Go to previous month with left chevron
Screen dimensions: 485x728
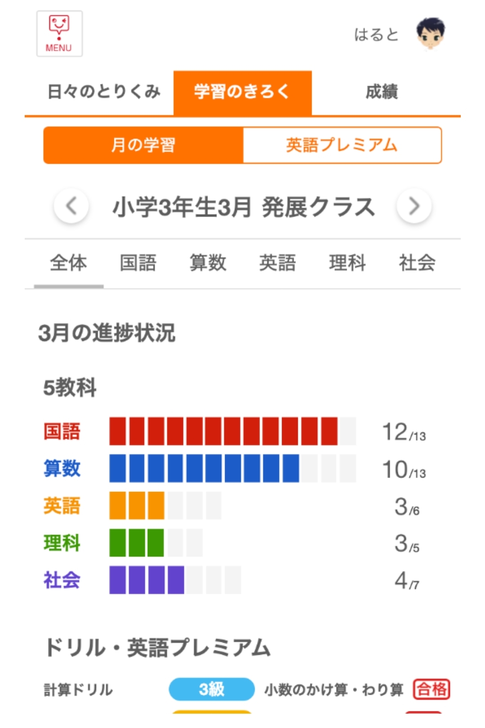(x=71, y=206)
